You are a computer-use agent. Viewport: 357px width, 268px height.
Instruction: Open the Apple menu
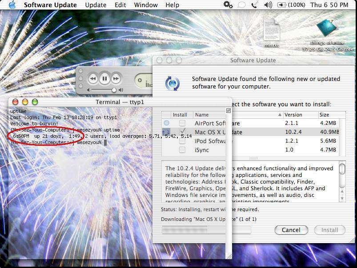12,5
